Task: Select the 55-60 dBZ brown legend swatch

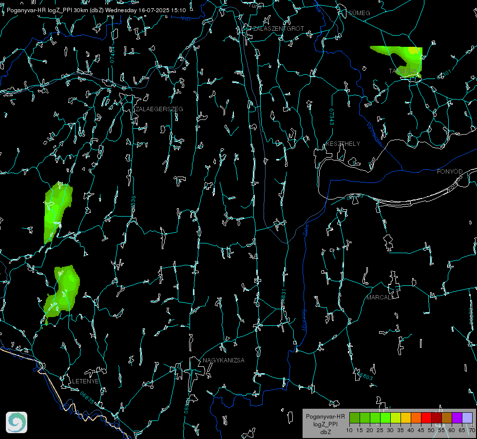Action: pyautogui.click(x=447, y=418)
